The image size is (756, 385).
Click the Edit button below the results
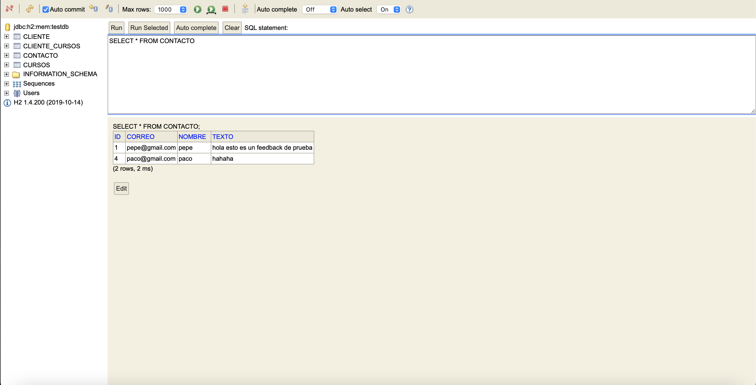click(x=121, y=188)
